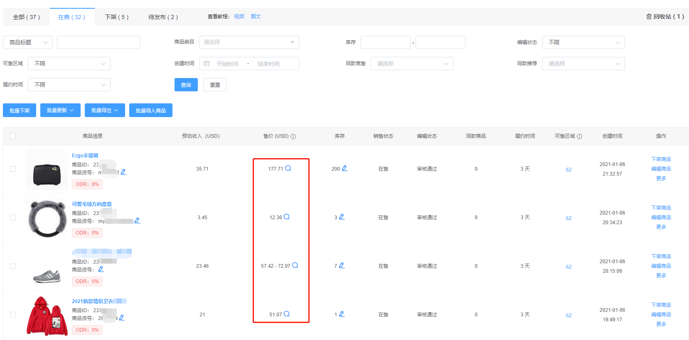Click info icon beside 可售区域 header
The image size is (689, 340).
coord(580,136)
